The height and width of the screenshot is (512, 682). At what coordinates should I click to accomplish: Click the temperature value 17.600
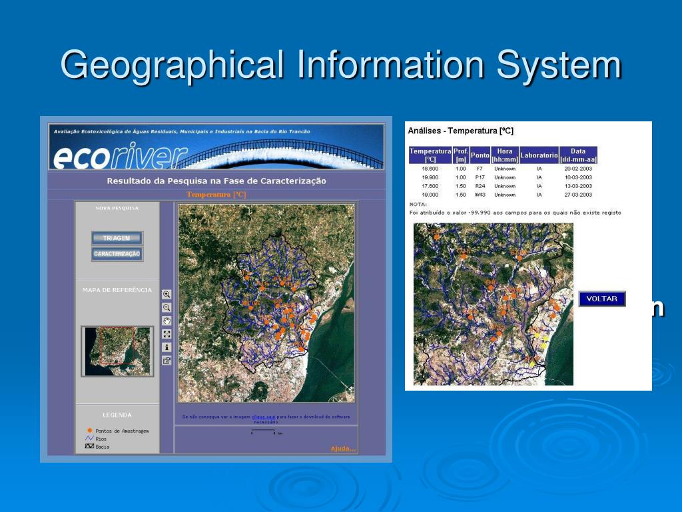(x=430, y=186)
